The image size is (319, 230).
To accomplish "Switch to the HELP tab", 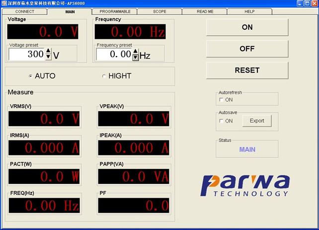I will 249,11.
